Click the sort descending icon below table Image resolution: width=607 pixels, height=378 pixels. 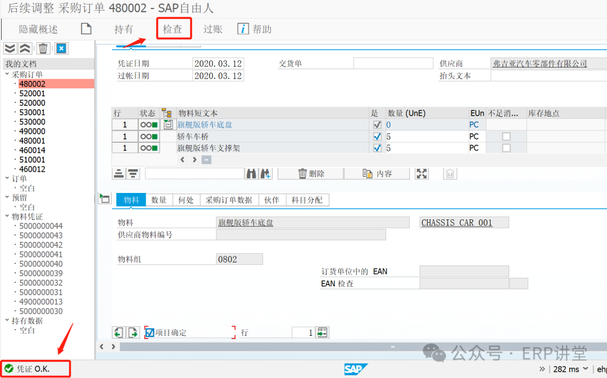tap(133, 173)
